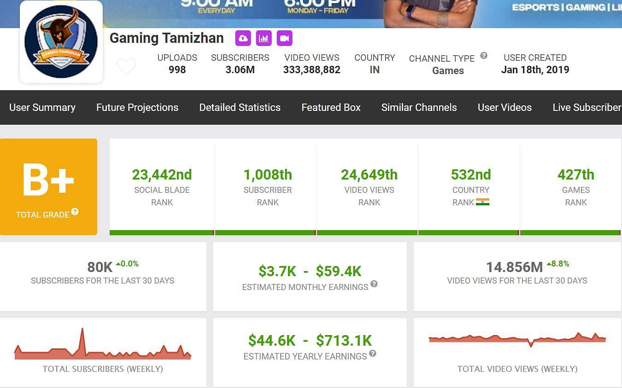
Task: Click the purple video camera icon
Action: [285, 38]
